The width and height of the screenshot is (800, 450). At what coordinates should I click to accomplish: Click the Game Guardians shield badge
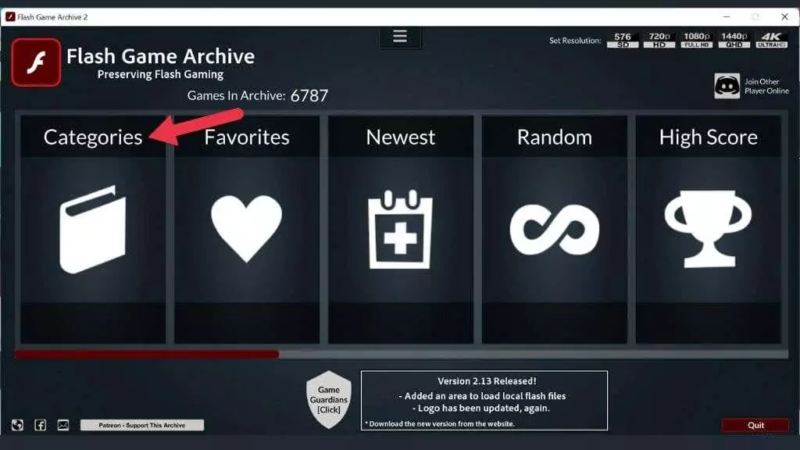[x=329, y=399]
